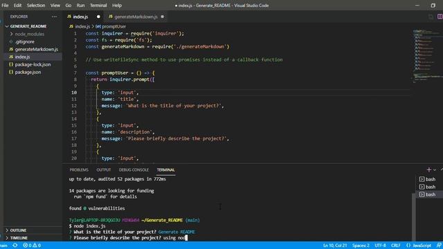Click the unsaved dot on generateMarkdown.js tab
Viewport: 443px width, 249px height.
(x=163, y=17)
